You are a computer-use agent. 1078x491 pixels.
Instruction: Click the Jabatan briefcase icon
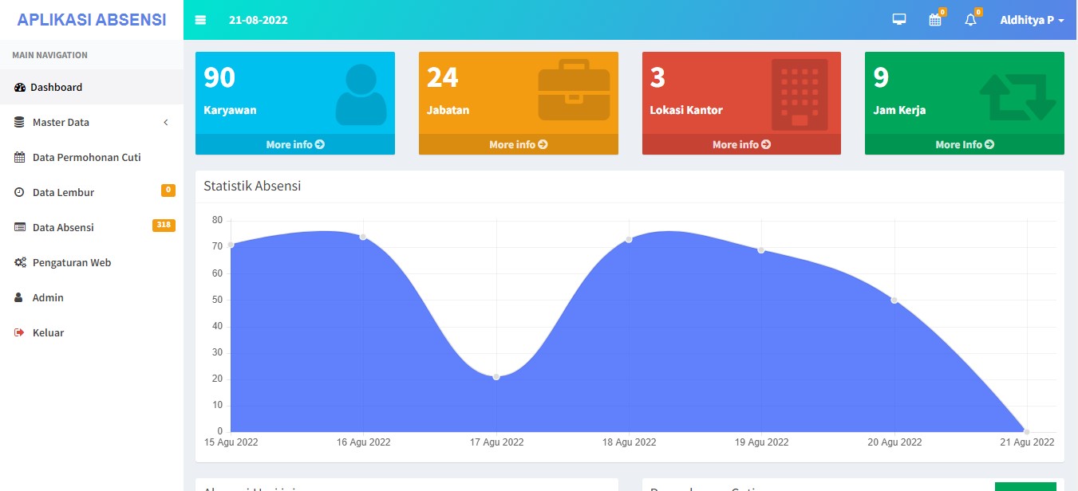(574, 90)
